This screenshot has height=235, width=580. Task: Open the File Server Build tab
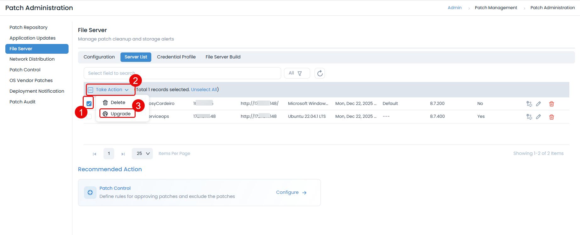tap(223, 57)
